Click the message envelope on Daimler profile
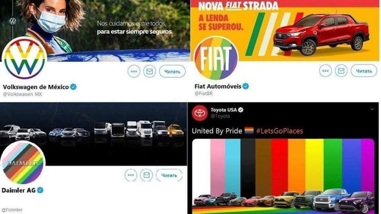 pyautogui.click(x=146, y=175)
